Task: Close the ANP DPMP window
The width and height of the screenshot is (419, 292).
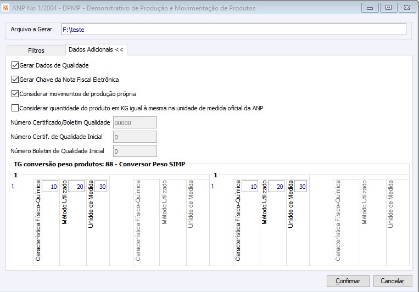Action: click(x=407, y=8)
